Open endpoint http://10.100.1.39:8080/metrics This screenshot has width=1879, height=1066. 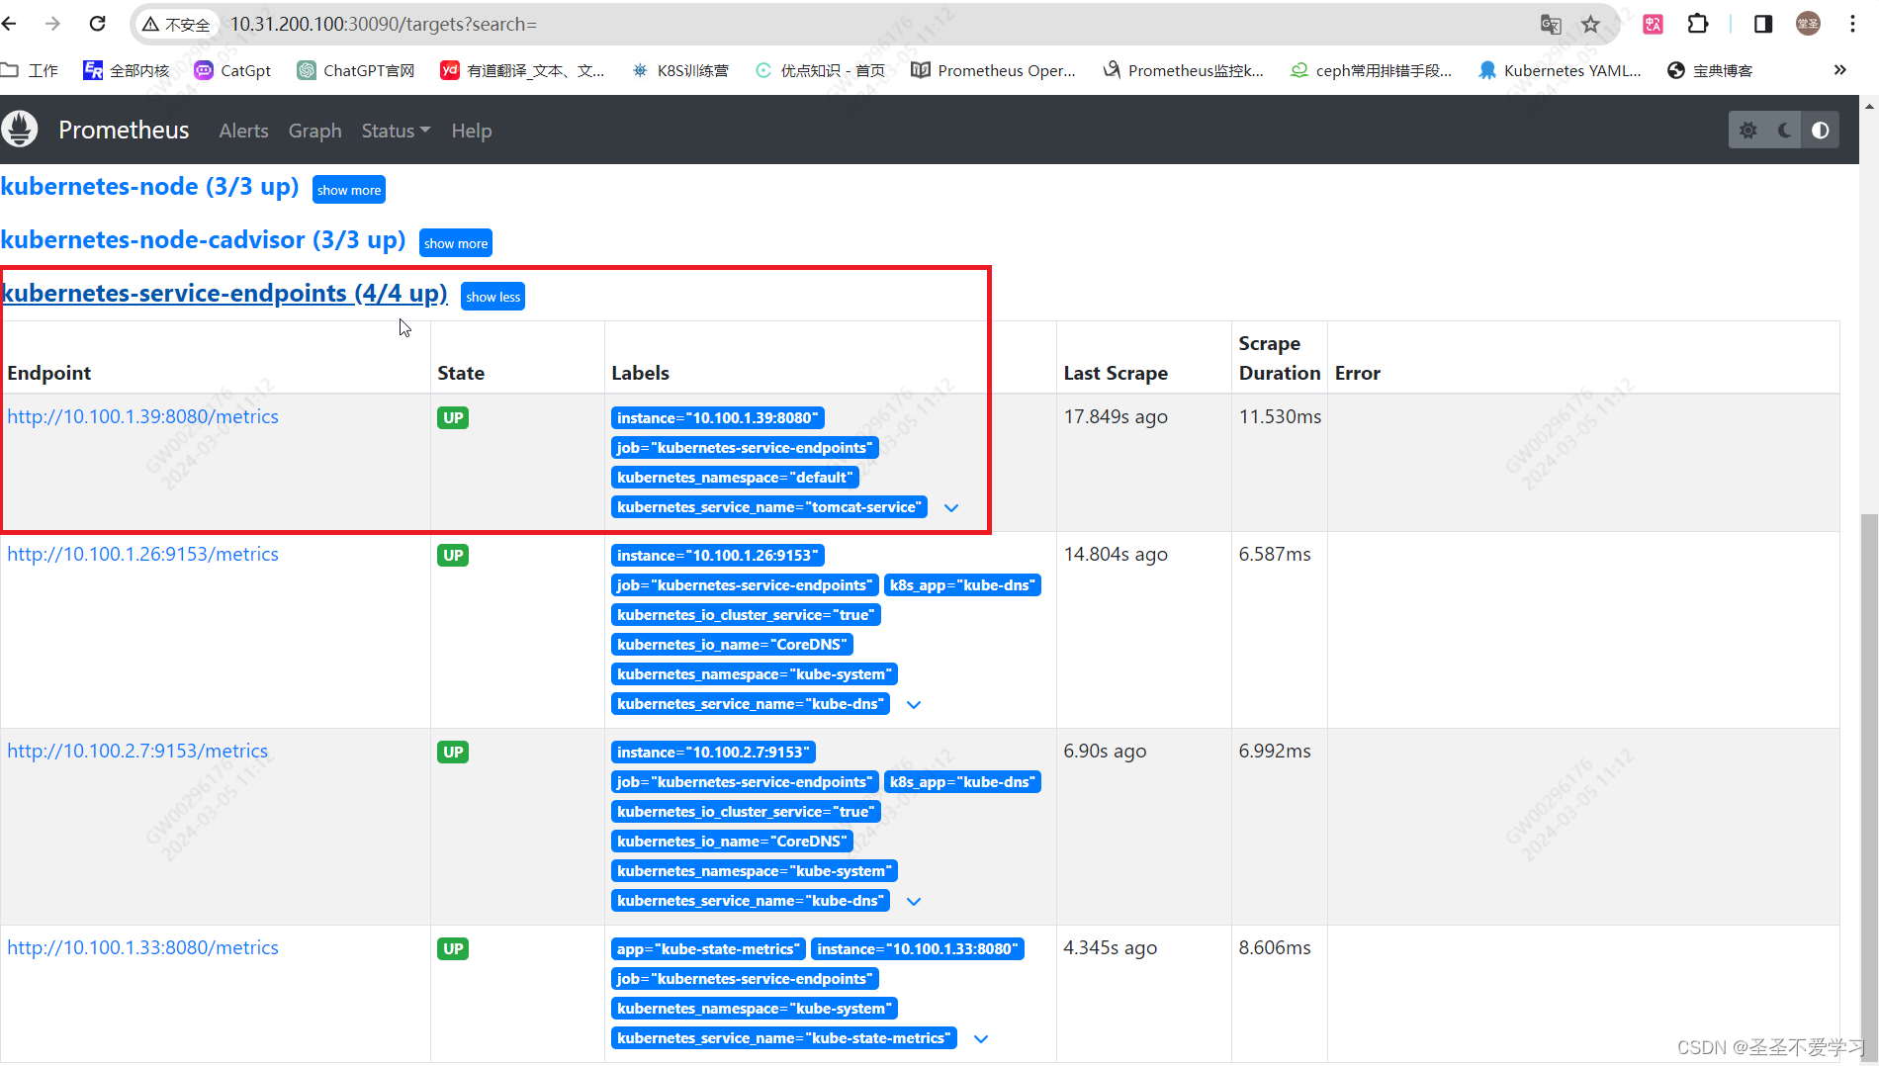click(x=142, y=416)
